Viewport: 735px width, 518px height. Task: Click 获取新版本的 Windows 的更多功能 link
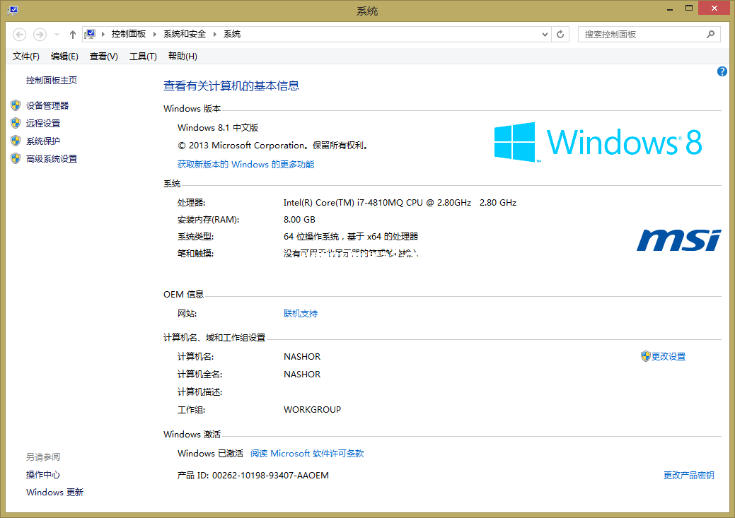[245, 165]
